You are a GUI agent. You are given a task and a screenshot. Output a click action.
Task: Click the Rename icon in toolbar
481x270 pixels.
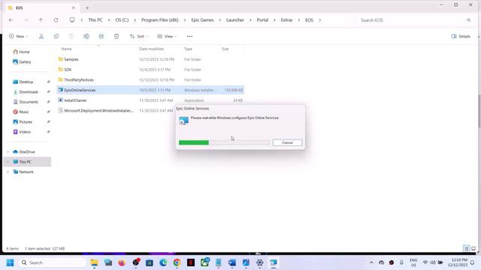coord(86,37)
